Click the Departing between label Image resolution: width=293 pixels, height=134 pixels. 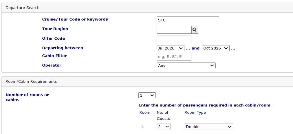63,48
